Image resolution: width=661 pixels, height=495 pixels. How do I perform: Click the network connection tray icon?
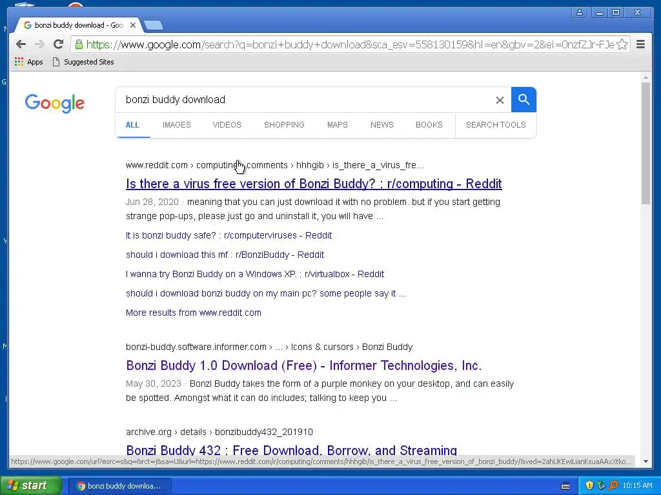click(x=601, y=486)
